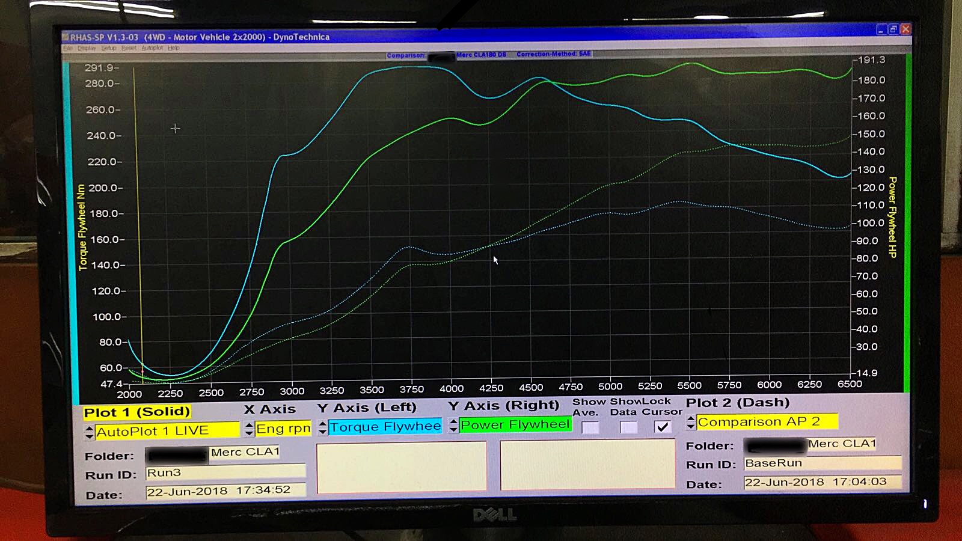
Task: Select the Torque Flywheel Y axis field
Action: pos(385,427)
